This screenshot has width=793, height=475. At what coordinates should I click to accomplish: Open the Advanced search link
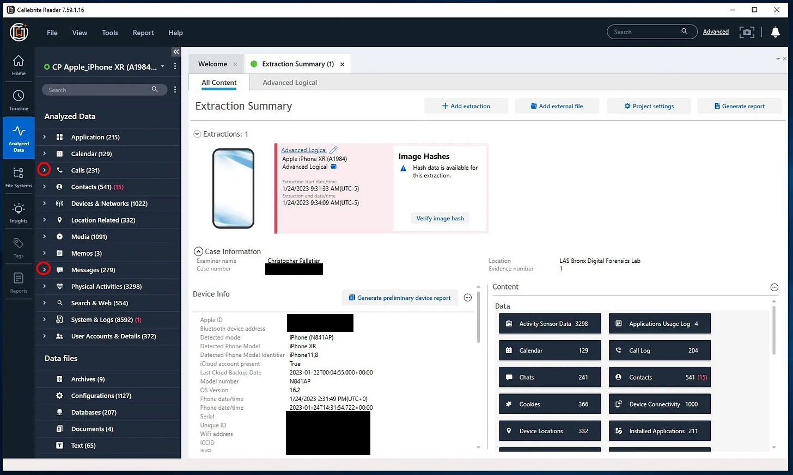tap(716, 32)
